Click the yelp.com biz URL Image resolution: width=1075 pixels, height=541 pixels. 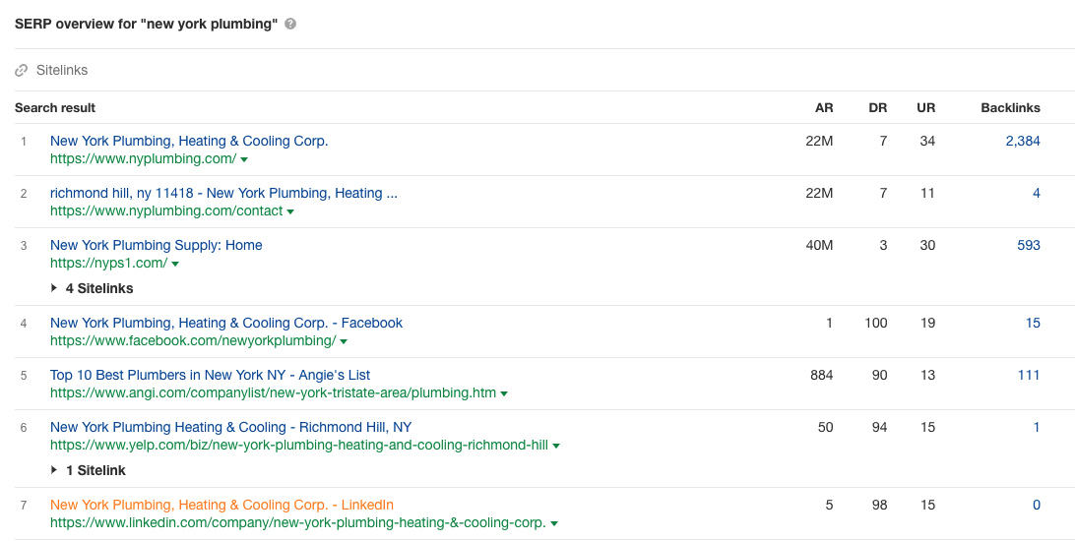(x=299, y=446)
